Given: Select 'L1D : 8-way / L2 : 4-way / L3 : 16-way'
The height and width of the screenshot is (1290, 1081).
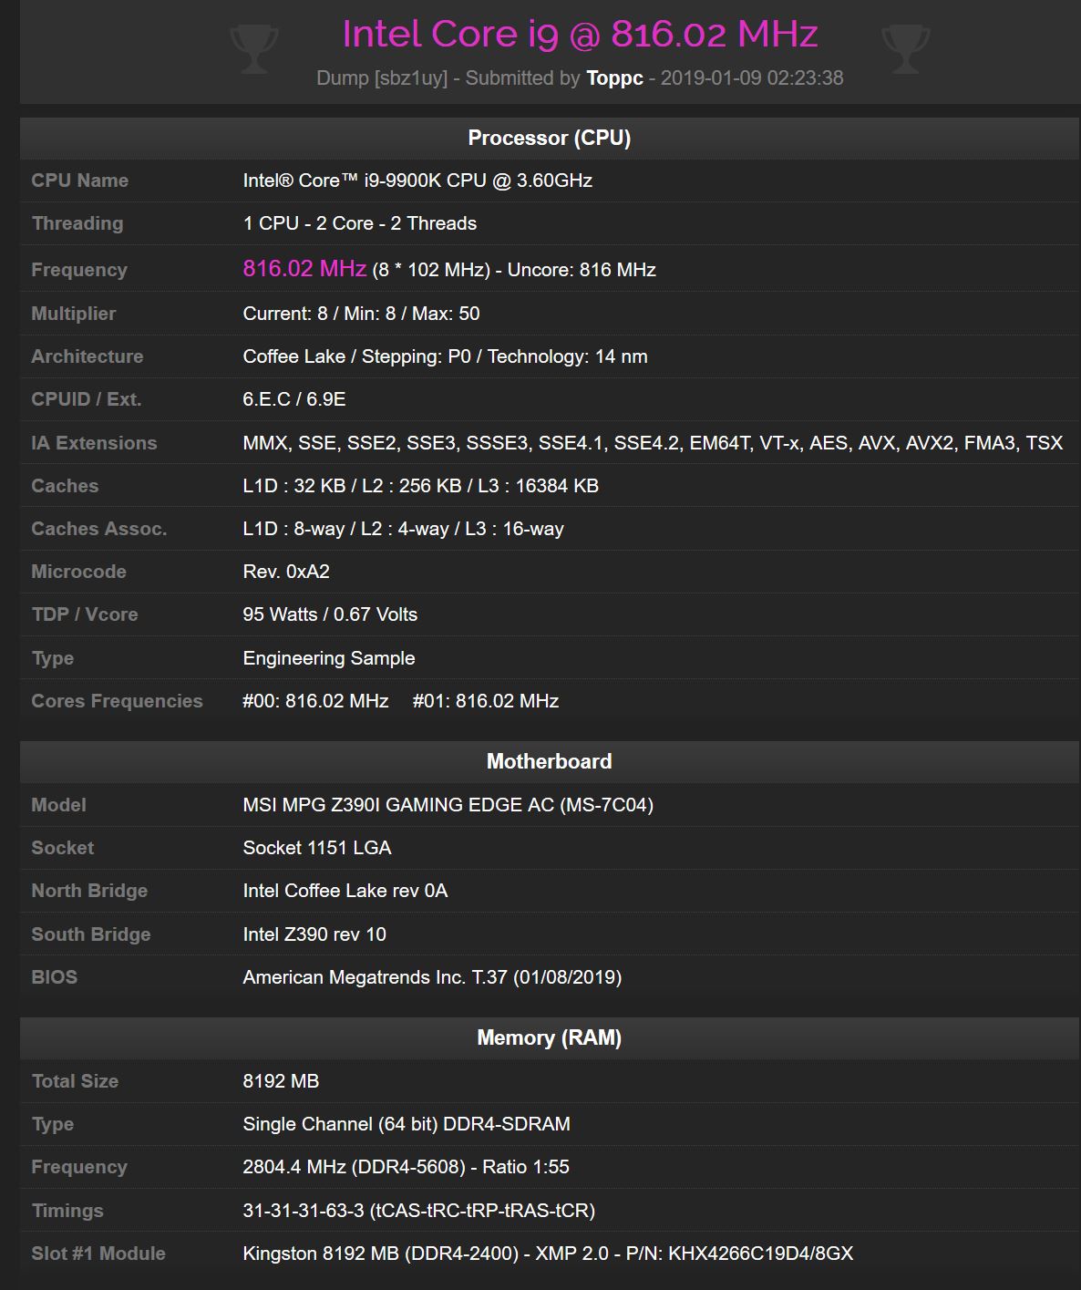Looking at the screenshot, I should pos(403,529).
